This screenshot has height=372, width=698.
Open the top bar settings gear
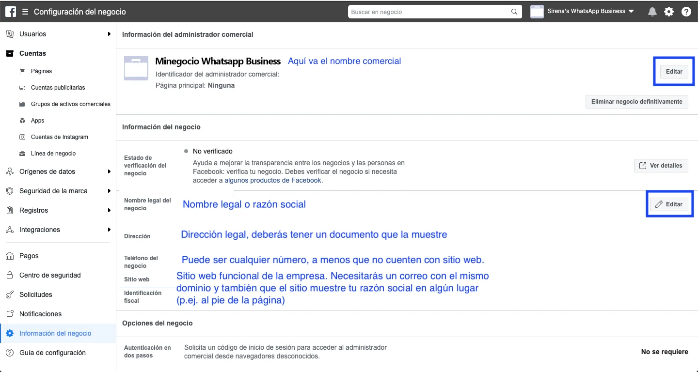669,12
